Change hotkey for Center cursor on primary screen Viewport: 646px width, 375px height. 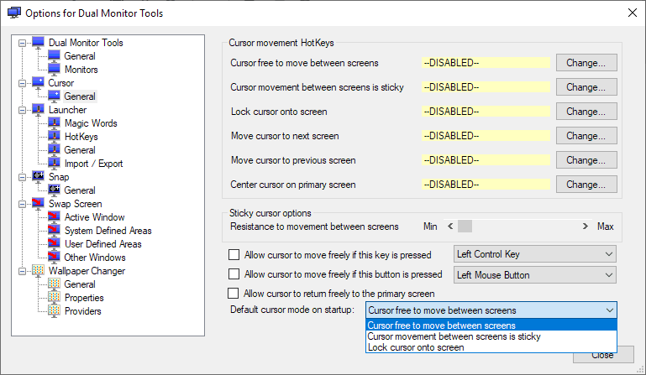coord(586,184)
